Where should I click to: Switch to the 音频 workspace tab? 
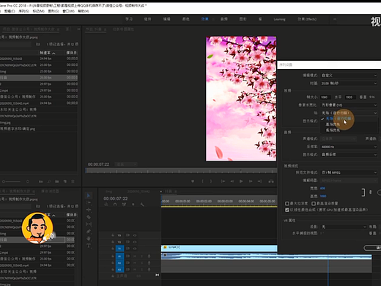click(224, 19)
